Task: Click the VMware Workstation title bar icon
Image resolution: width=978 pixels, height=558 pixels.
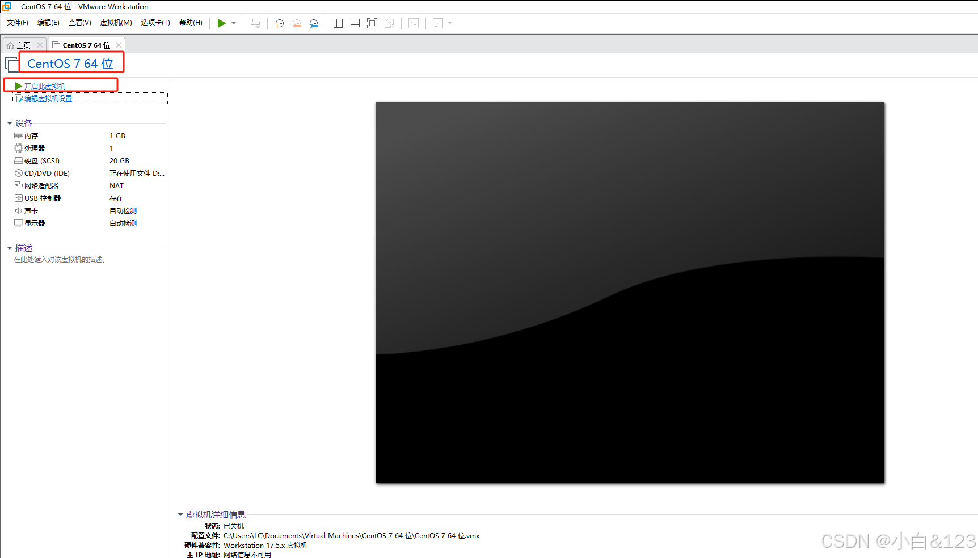Action: [x=7, y=6]
